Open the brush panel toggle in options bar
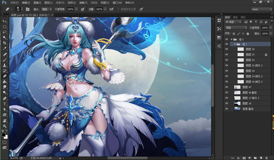The height and width of the screenshot is (160, 274). point(28,9)
